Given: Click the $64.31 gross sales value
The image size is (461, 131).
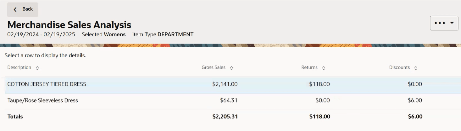Looking at the screenshot, I should coord(229,101).
